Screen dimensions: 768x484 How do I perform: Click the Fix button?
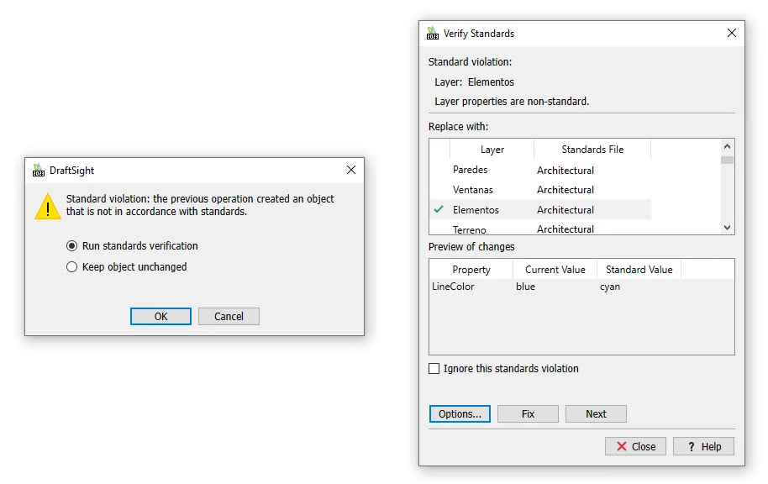click(x=528, y=414)
